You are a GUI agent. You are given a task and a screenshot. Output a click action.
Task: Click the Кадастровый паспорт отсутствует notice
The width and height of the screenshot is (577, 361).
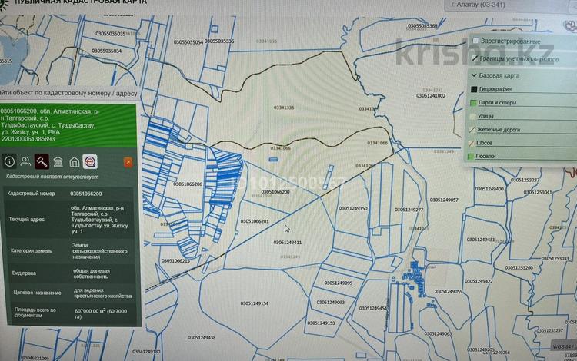click(52, 177)
